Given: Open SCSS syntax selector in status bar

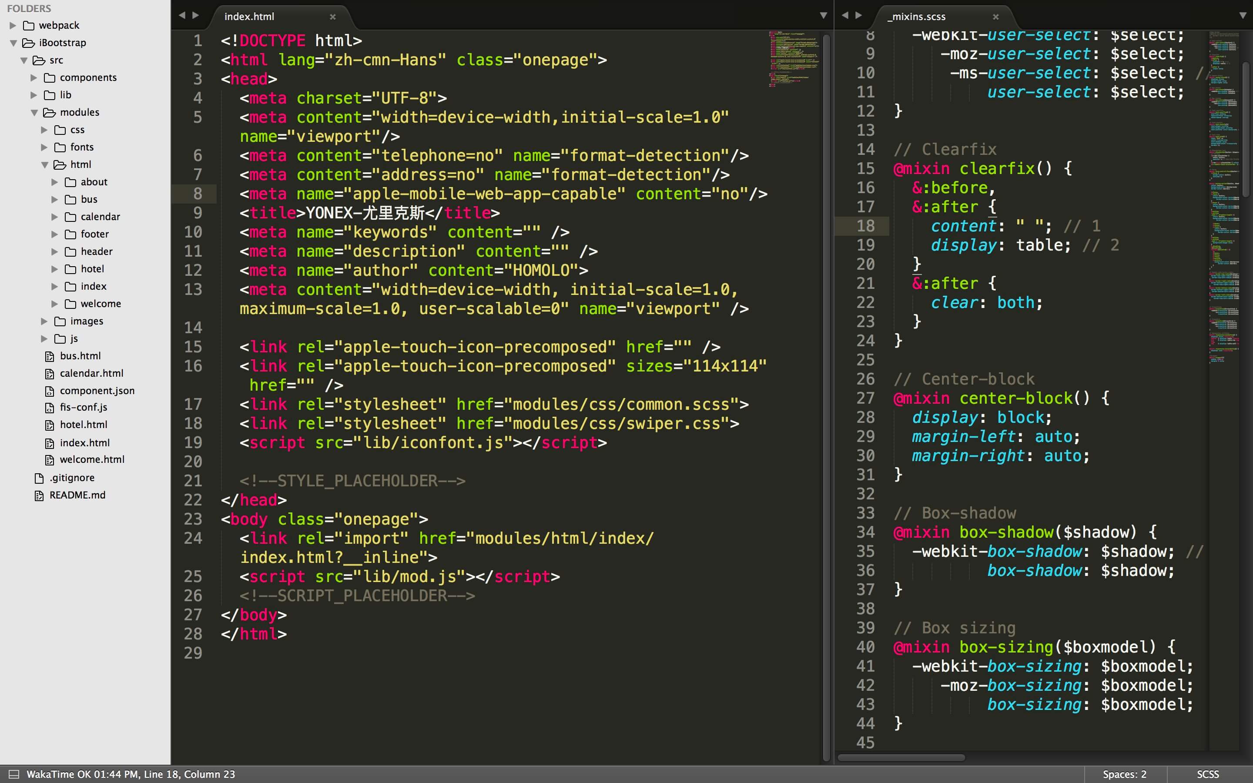Looking at the screenshot, I should click(x=1207, y=774).
